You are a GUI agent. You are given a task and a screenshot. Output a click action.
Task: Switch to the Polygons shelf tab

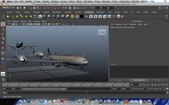point(37,12)
